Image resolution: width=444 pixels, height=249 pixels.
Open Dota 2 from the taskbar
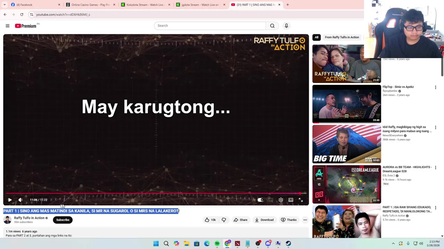point(237,243)
